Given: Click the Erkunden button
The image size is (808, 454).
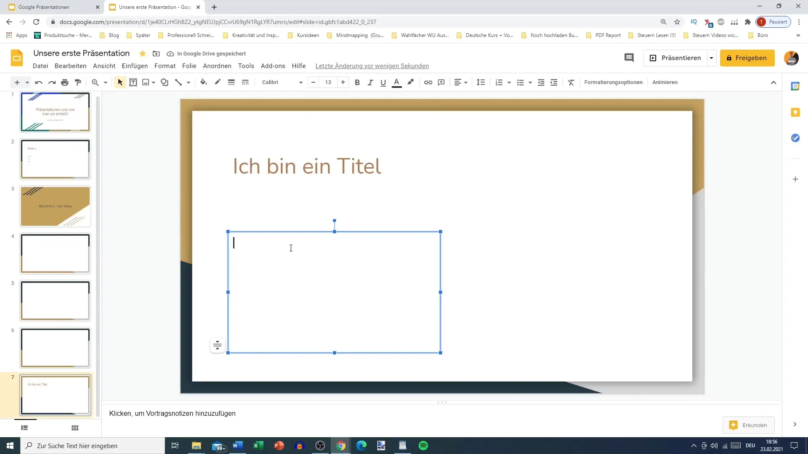Looking at the screenshot, I should coord(748,425).
